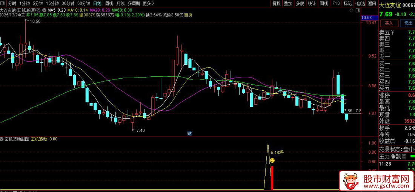Expand the 玄机波动副图 indicator dropdown arrow
The image size is (415, 192).
click(x=2, y=139)
